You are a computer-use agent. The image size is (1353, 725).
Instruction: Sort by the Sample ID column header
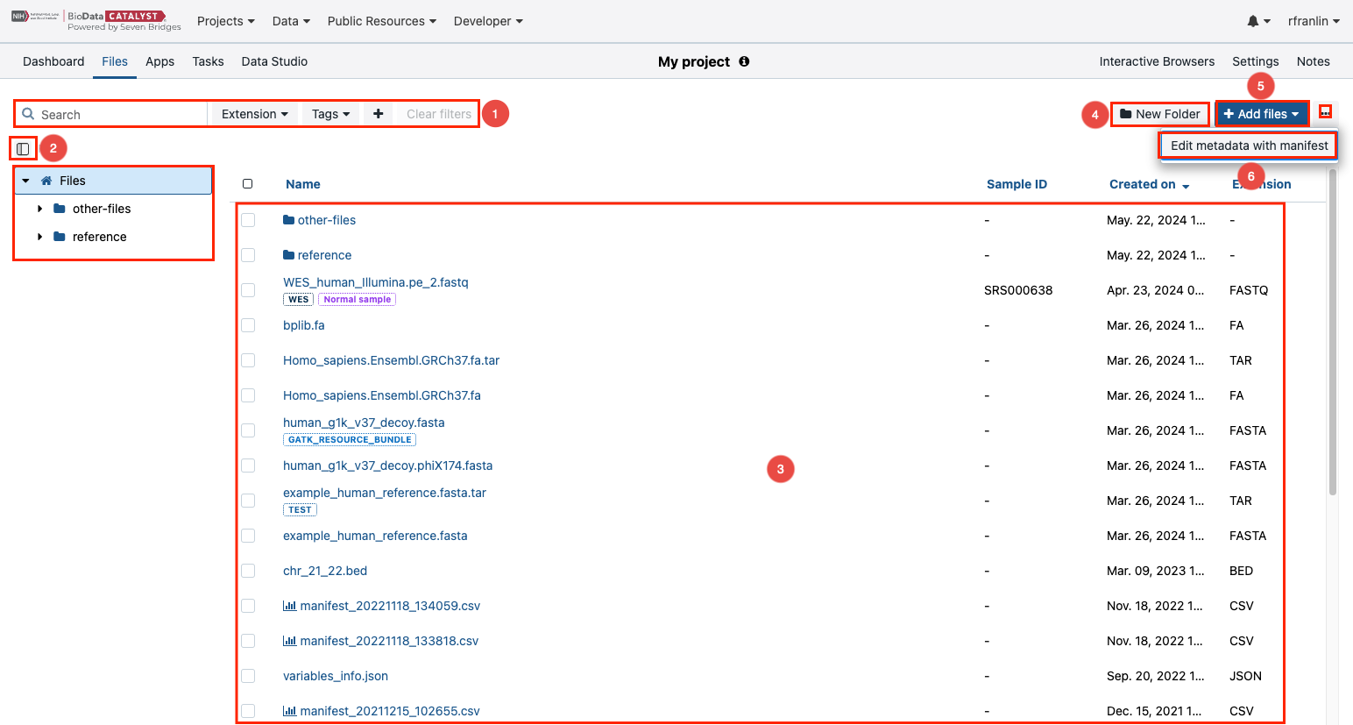(1017, 184)
